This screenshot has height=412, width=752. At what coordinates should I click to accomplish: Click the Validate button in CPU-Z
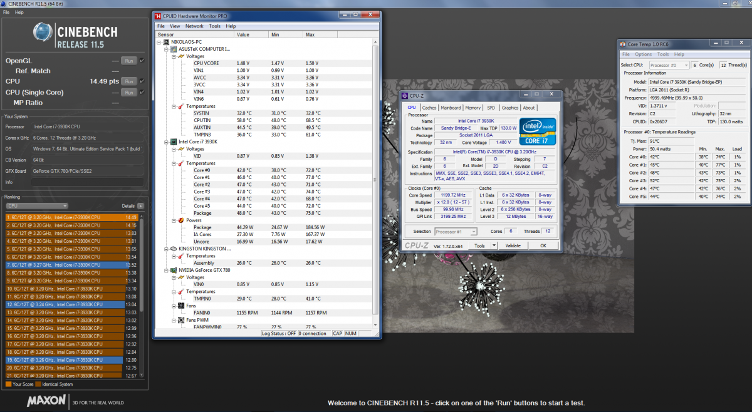coord(513,245)
